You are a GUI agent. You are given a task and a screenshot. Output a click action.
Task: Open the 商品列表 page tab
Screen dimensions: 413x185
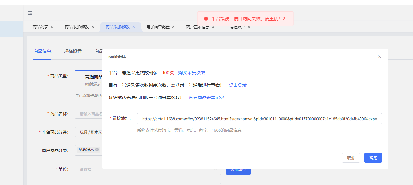40,27
